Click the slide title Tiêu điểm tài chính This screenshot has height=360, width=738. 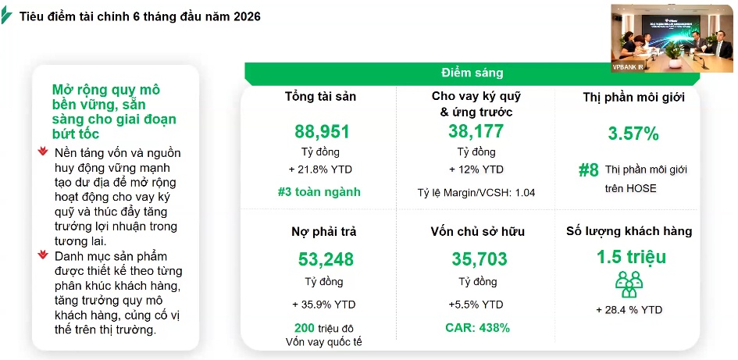click(x=140, y=16)
